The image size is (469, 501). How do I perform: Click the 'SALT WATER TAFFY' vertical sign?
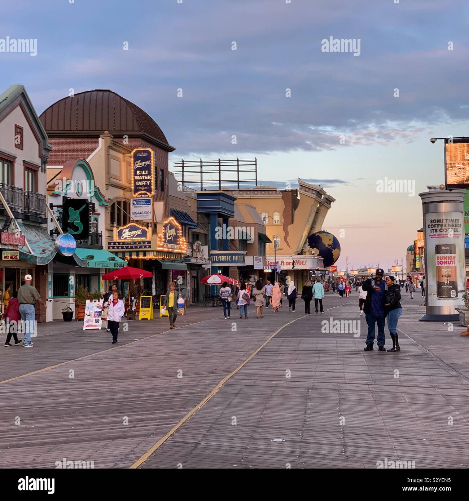(x=143, y=173)
